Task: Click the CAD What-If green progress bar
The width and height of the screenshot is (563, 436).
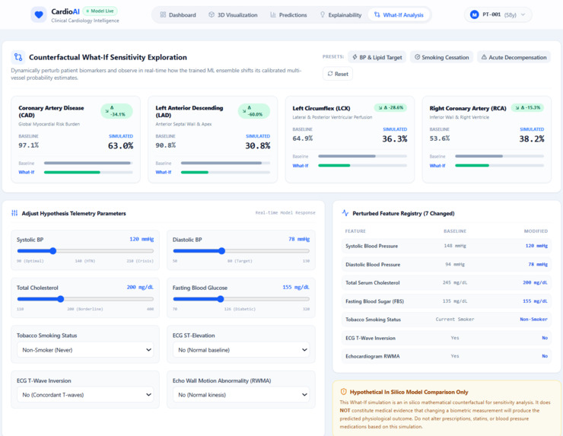Action: point(72,173)
